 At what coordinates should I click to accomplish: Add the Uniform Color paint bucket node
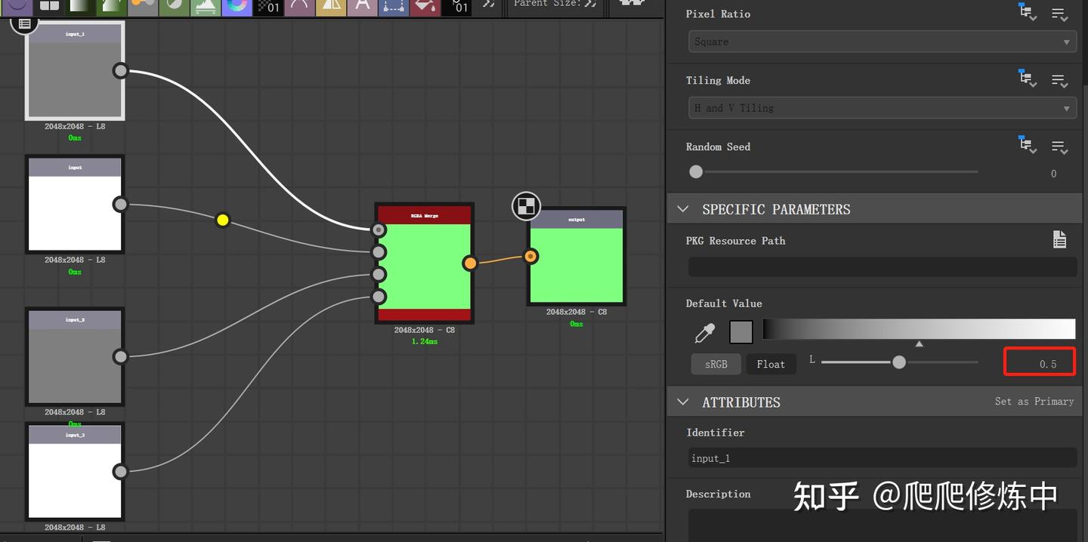[425, 7]
